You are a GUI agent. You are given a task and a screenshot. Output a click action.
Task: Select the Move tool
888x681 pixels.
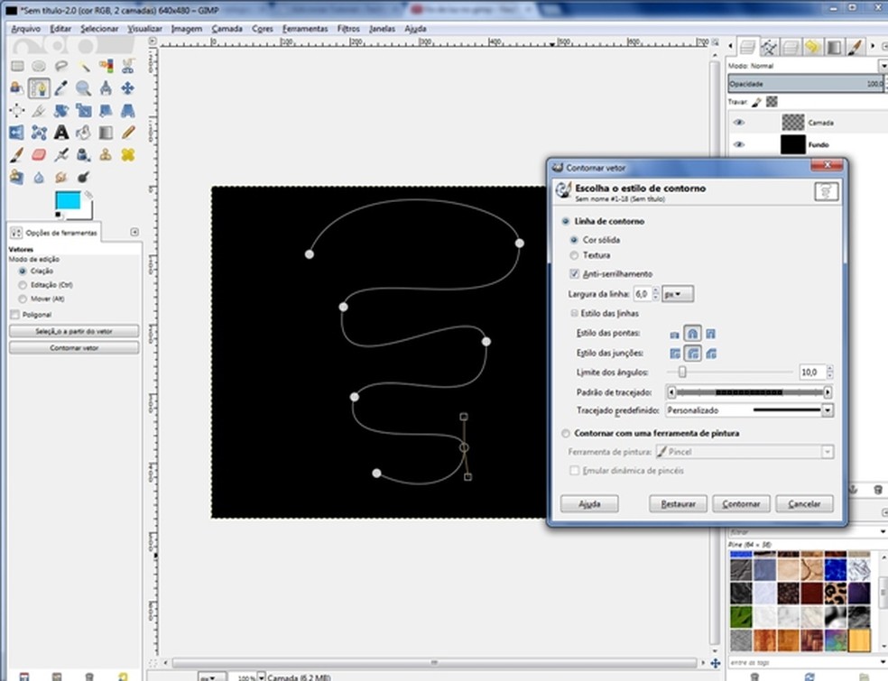(x=128, y=87)
